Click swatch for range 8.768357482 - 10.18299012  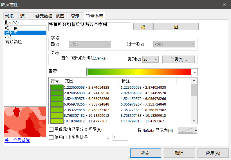(x=57, y=115)
